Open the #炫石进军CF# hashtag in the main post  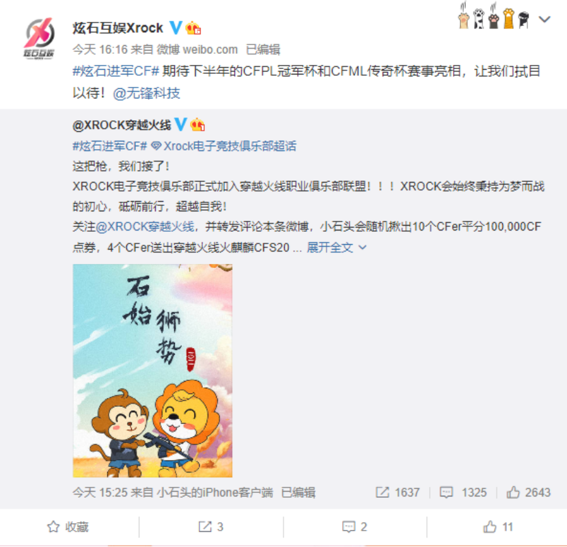115,71
